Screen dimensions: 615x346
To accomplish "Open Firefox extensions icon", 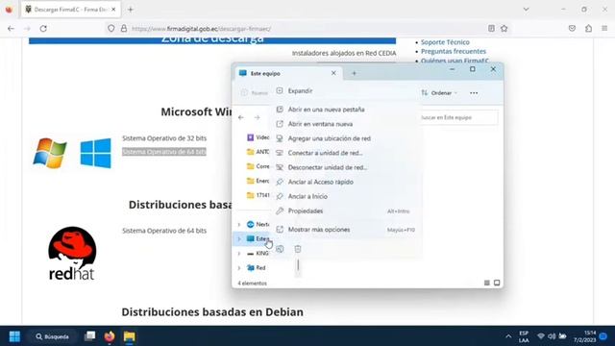I will click(589, 28).
